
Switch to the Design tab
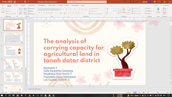pos(23,5)
